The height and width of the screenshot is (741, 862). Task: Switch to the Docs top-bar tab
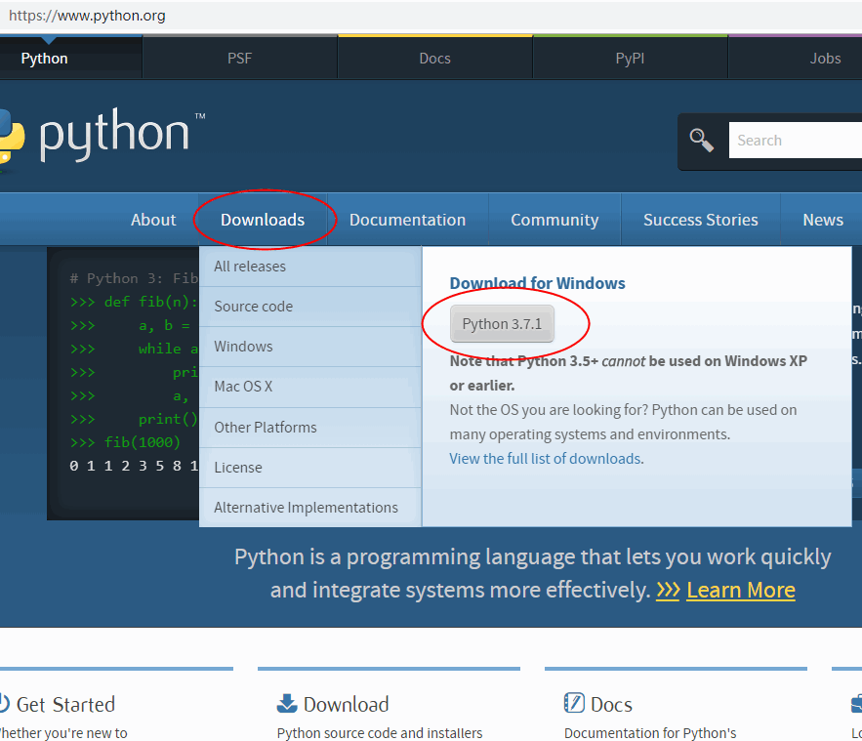434,59
